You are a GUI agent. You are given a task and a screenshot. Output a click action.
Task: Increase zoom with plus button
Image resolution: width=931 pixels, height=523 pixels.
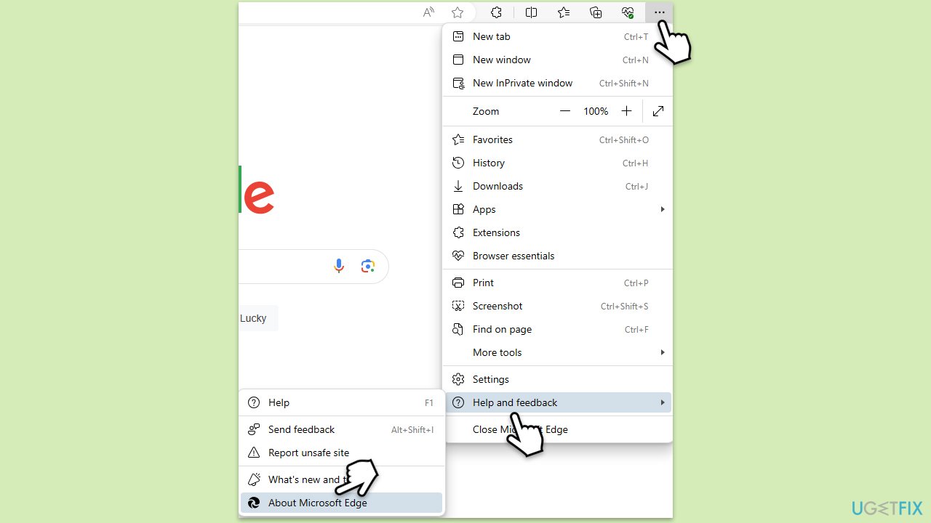626,111
